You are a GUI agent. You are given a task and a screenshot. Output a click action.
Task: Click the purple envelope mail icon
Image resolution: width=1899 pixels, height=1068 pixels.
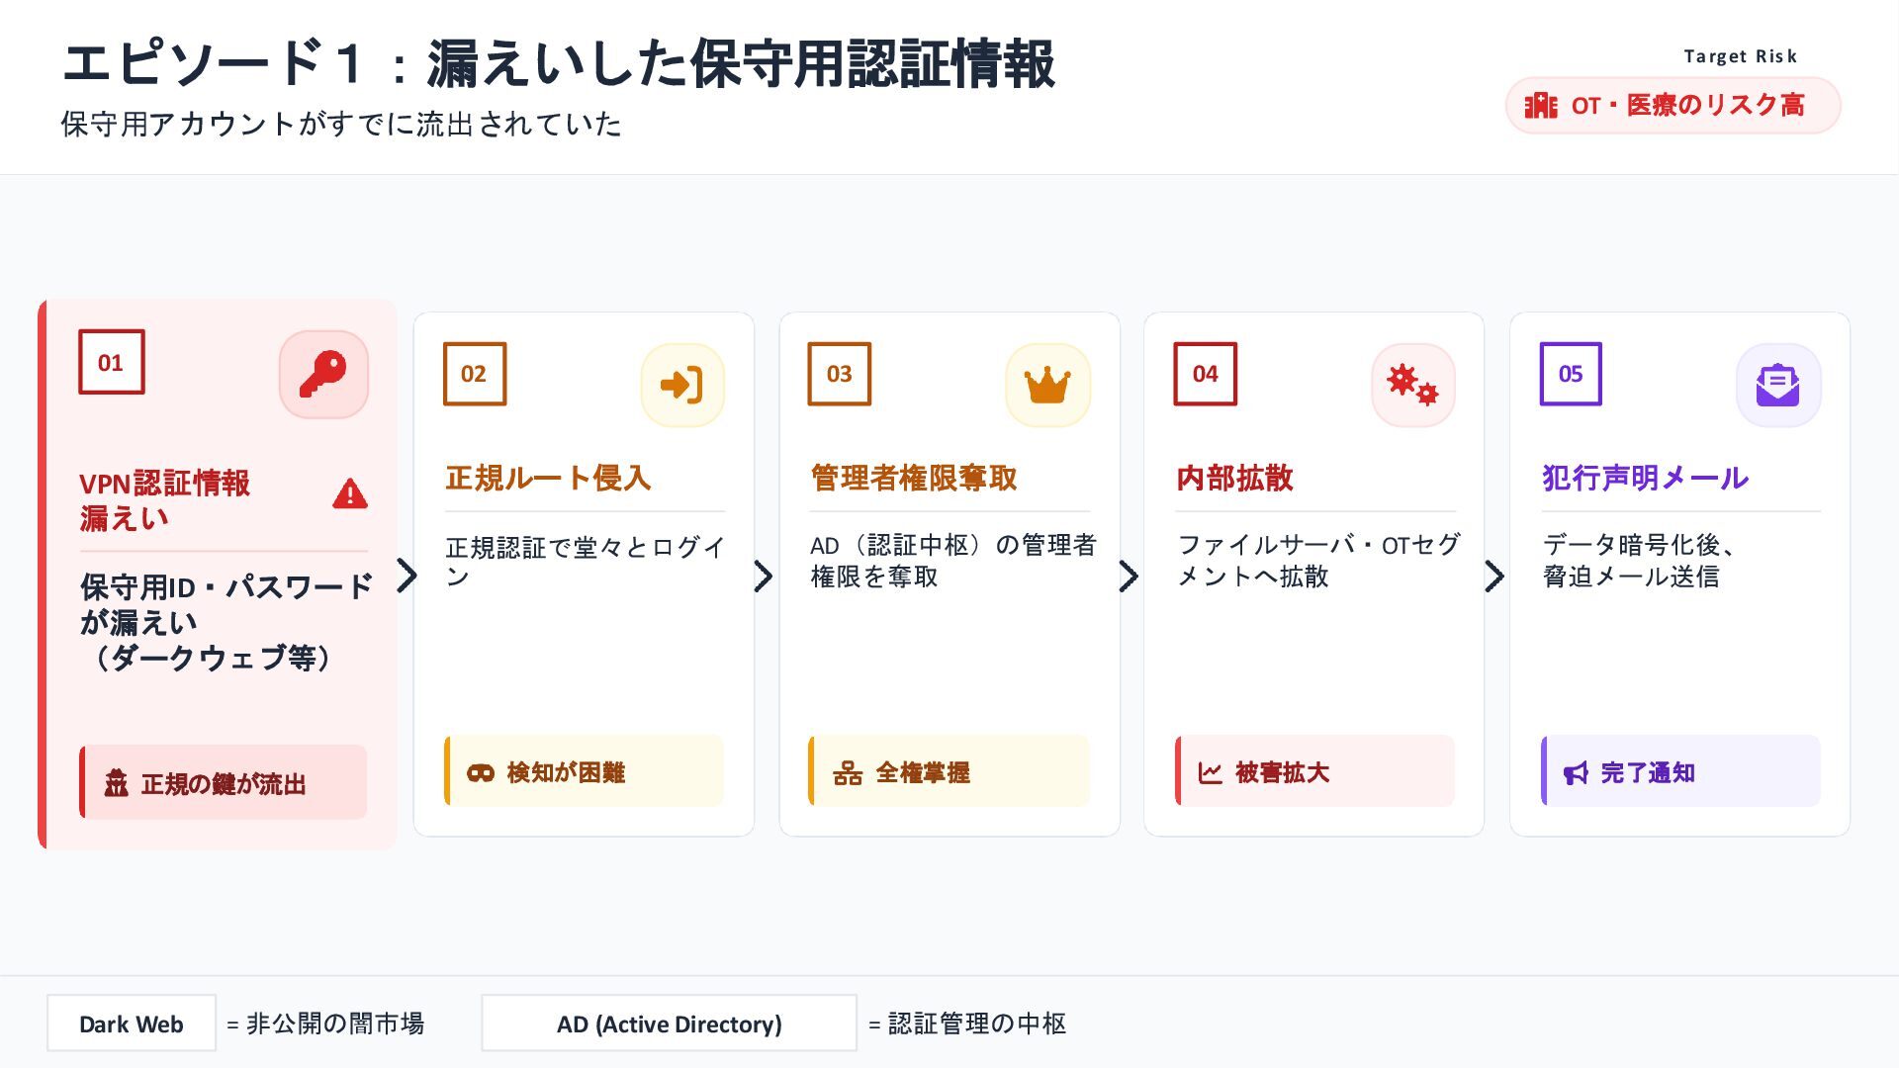pos(1777,385)
